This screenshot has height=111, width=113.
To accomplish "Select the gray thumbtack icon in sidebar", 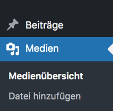I will pyautogui.click(x=13, y=25).
